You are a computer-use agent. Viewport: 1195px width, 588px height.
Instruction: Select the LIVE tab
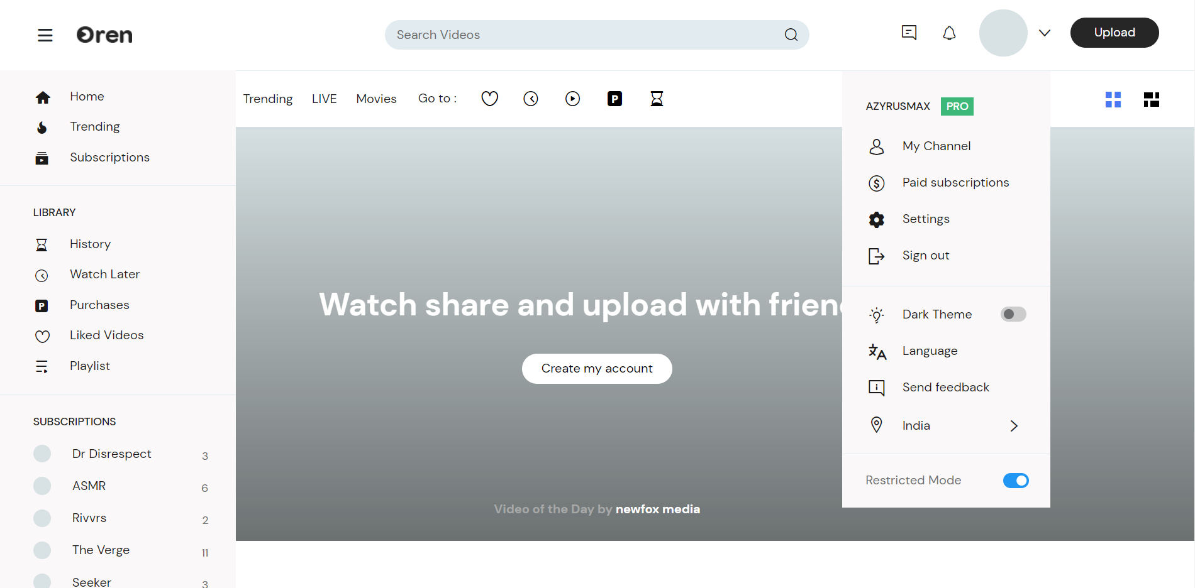click(324, 99)
